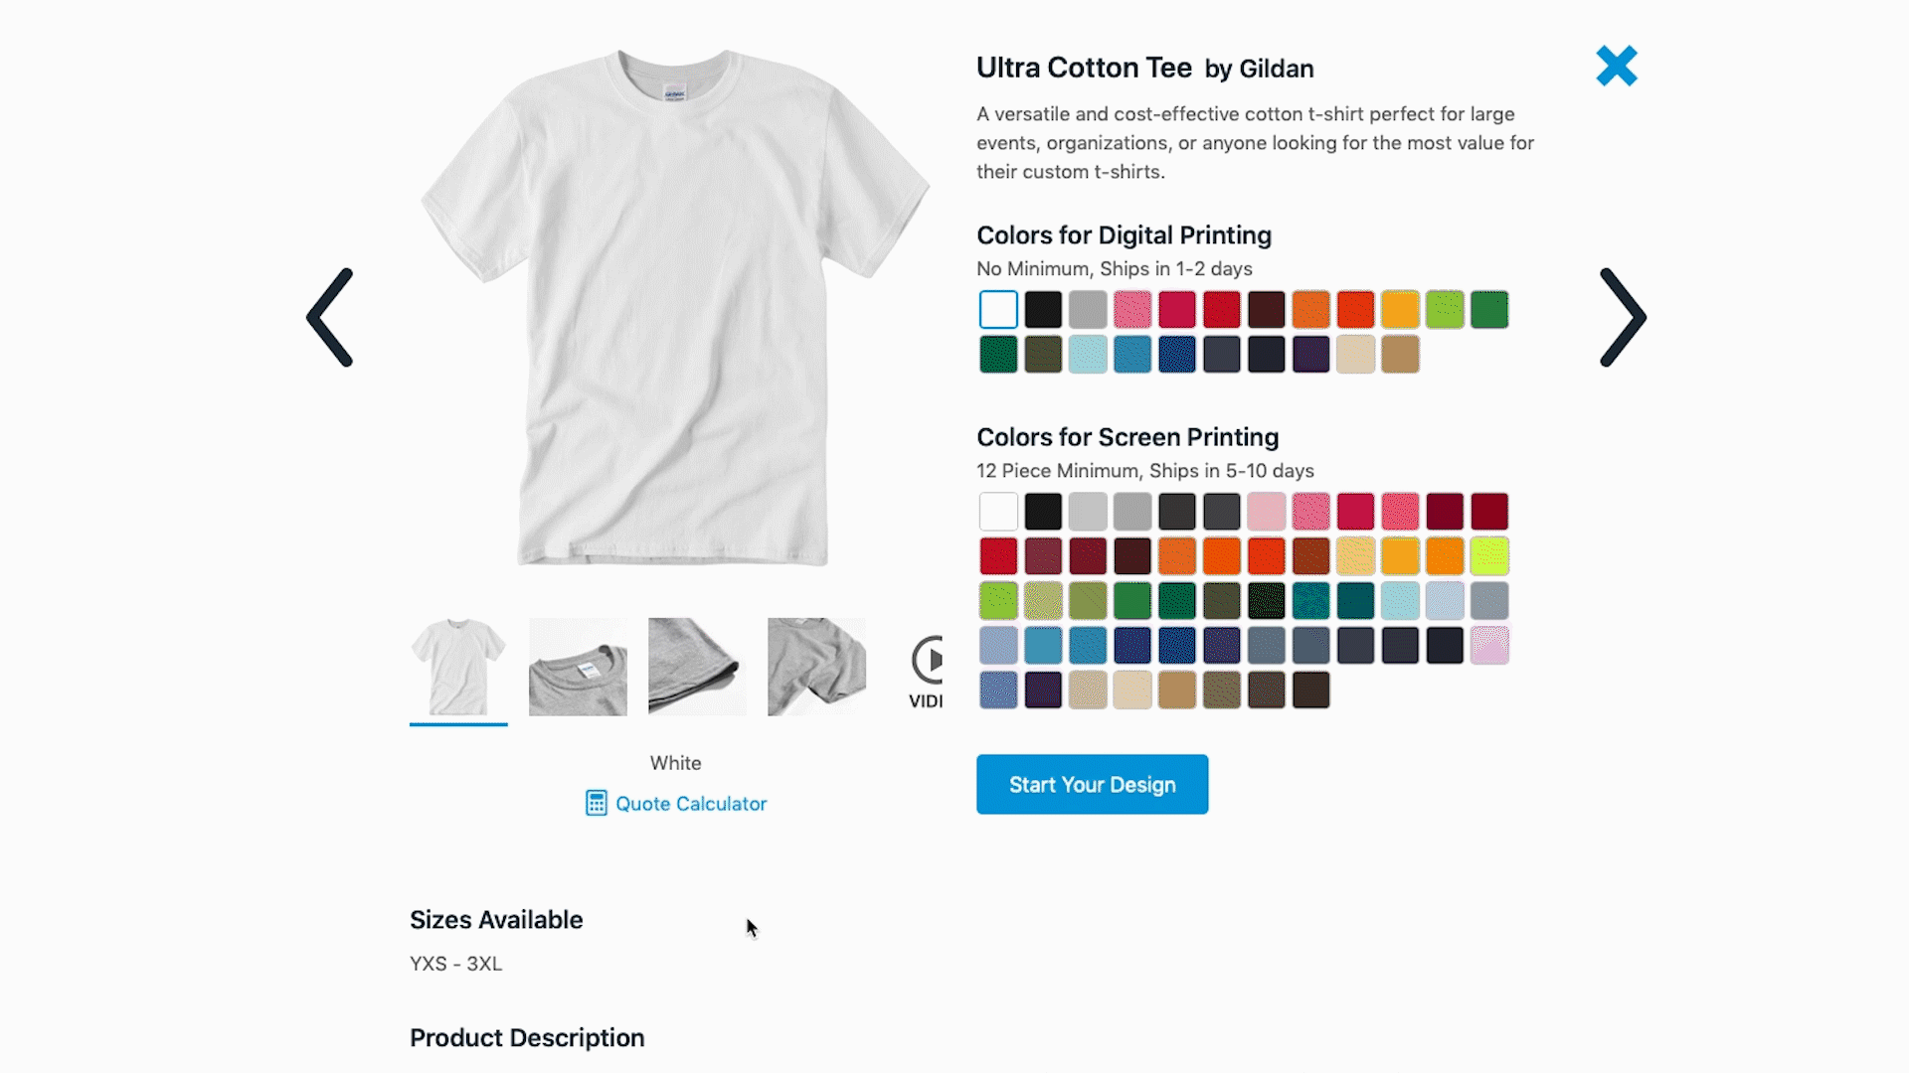Select black color swatch Screen Printing
Image resolution: width=1909 pixels, height=1073 pixels.
click(x=1042, y=511)
